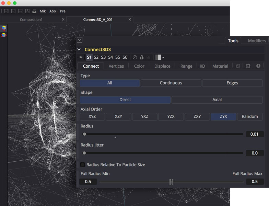269x206 pixels.
Task: Select settings slot S3
Action: tap(103, 57)
